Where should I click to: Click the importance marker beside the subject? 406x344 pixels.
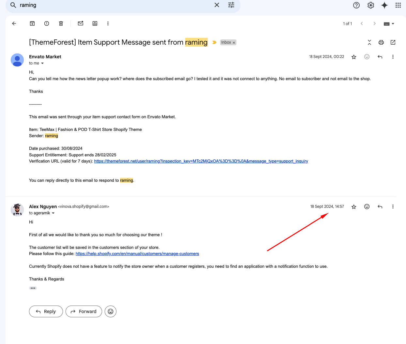coord(214,42)
